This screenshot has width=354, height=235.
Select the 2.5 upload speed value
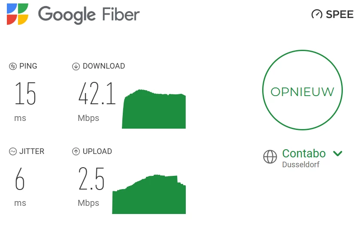91,179
